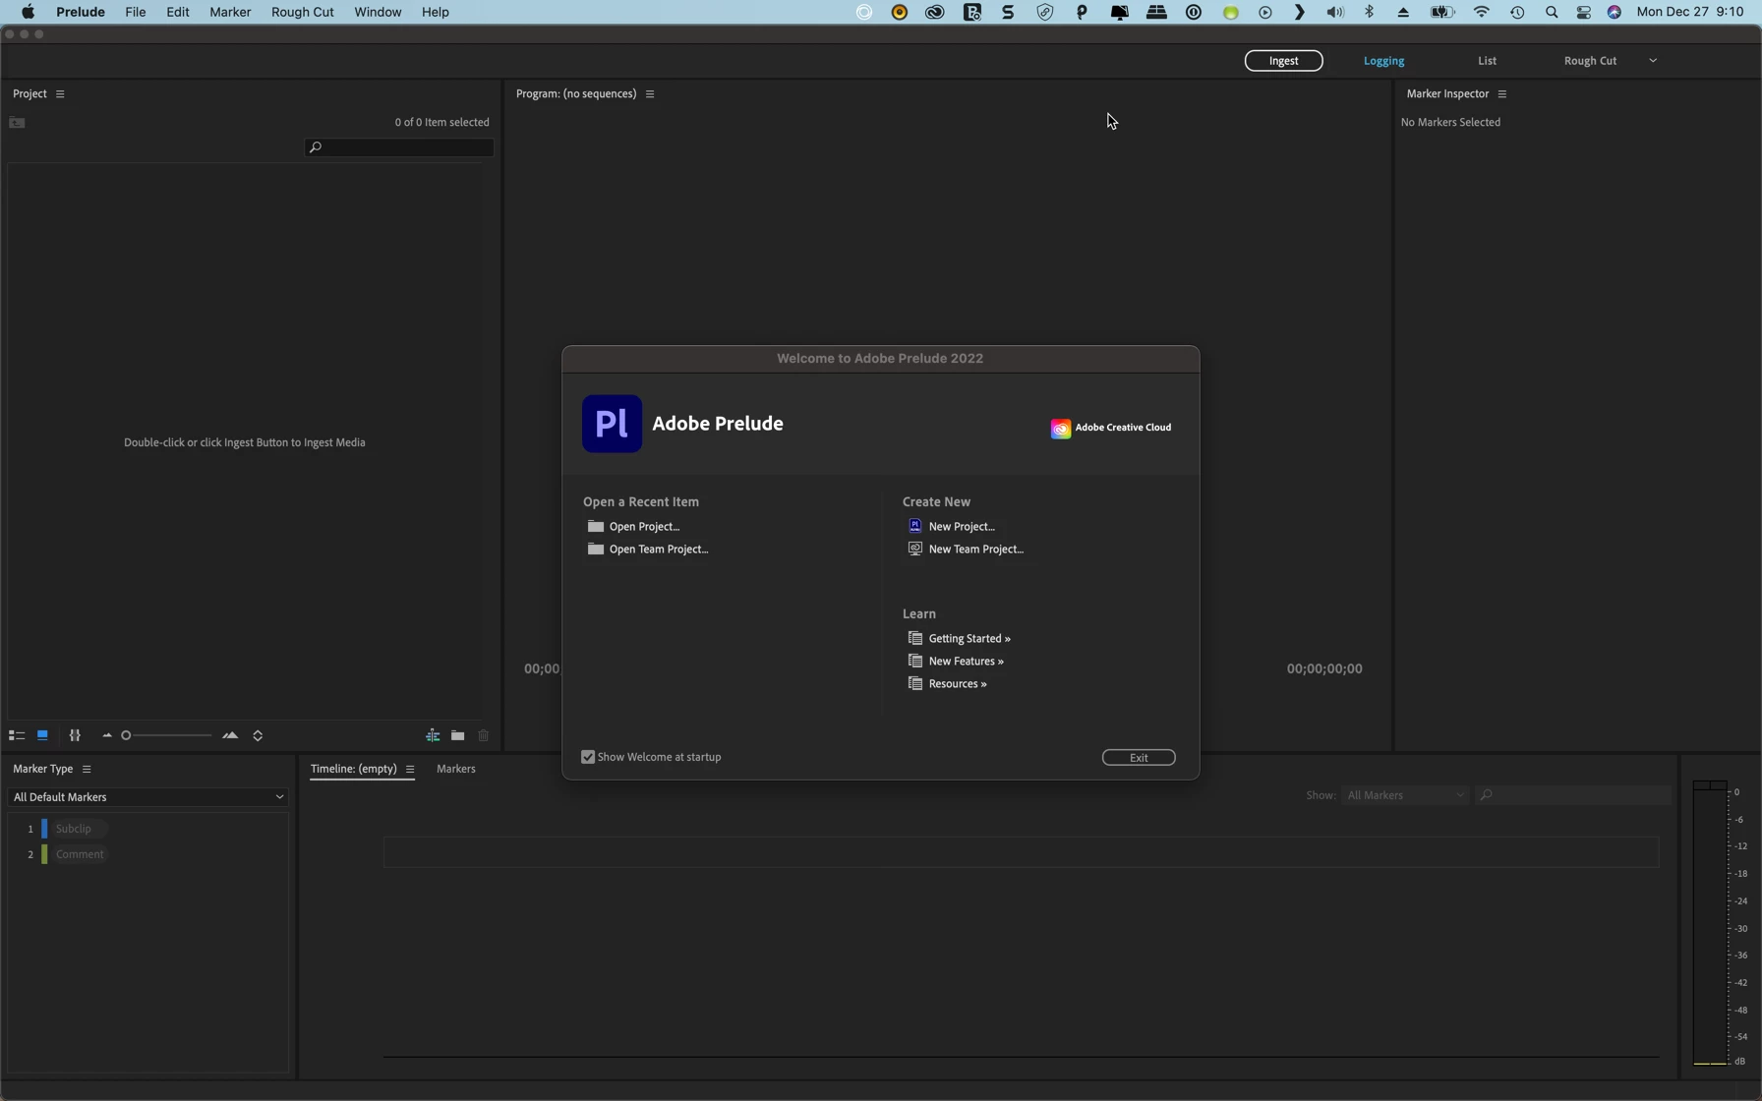Open the Help menu

(x=436, y=12)
